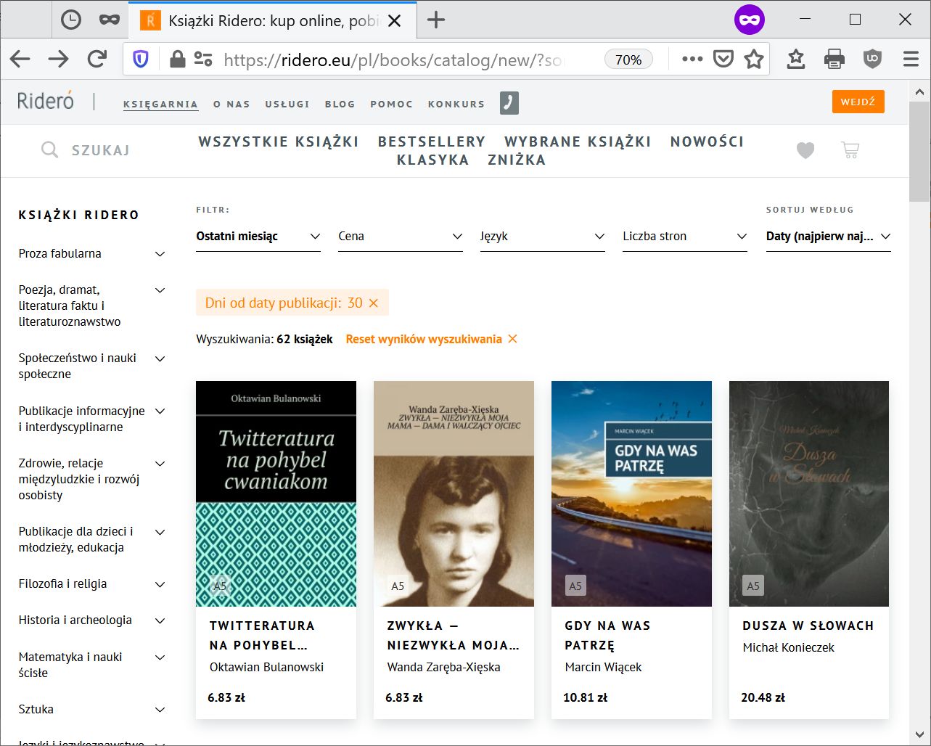
Task: Open the page actions three-dot menu
Action: click(692, 60)
